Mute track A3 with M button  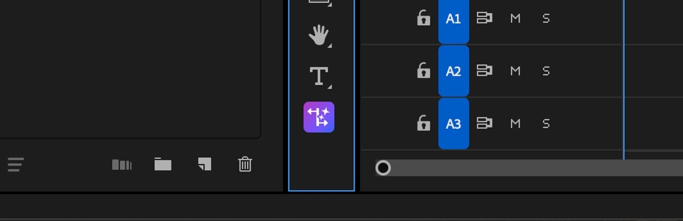[515, 123]
